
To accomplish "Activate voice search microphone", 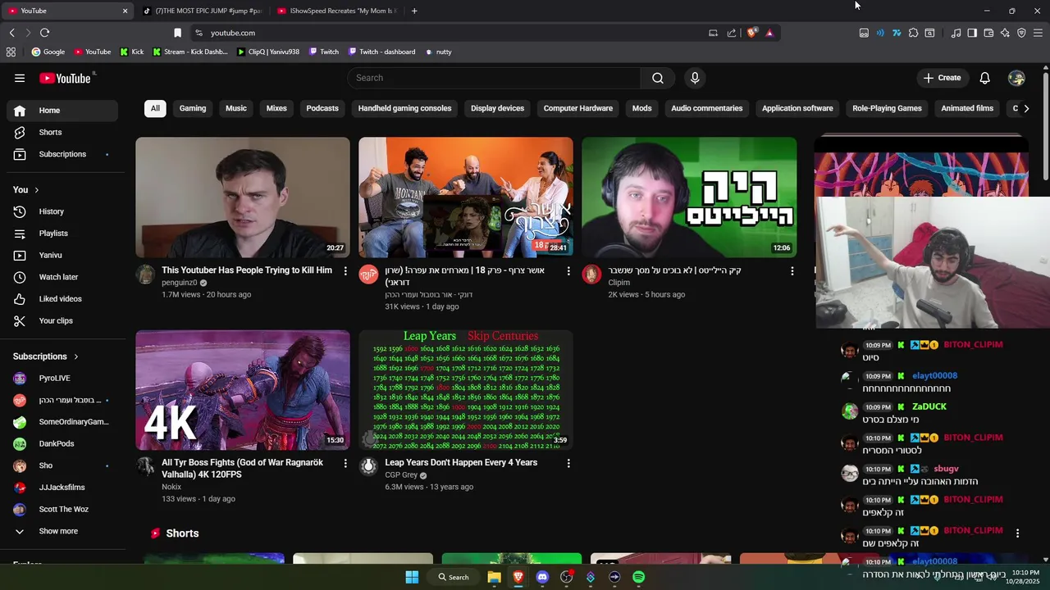I will click(695, 78).
